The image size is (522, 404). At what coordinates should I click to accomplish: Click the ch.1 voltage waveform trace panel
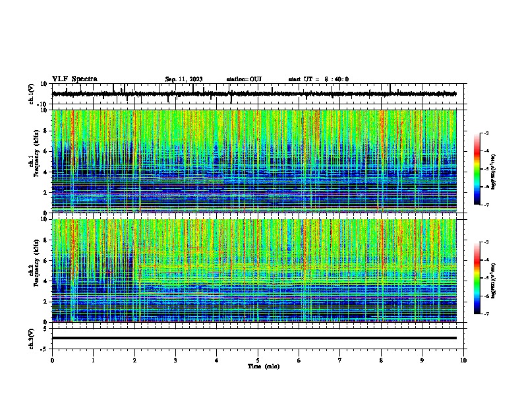pyautogui.click(x=258, y=94)
